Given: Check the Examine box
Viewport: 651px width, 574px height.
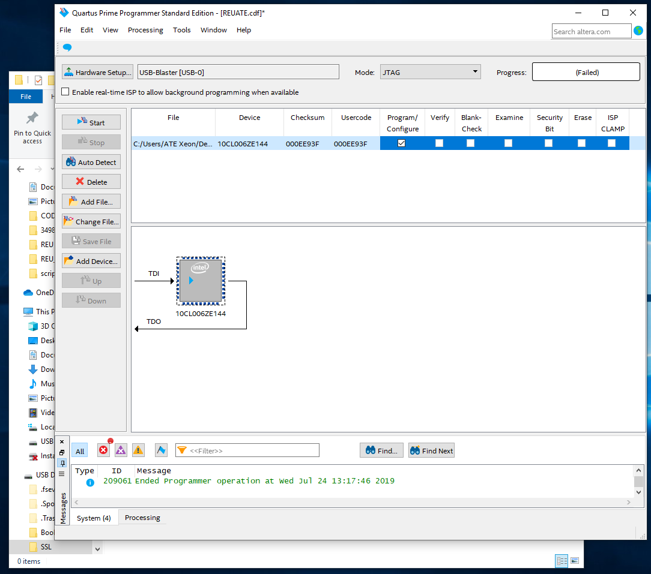Looking at the screenshot, I should click(508, 143).
